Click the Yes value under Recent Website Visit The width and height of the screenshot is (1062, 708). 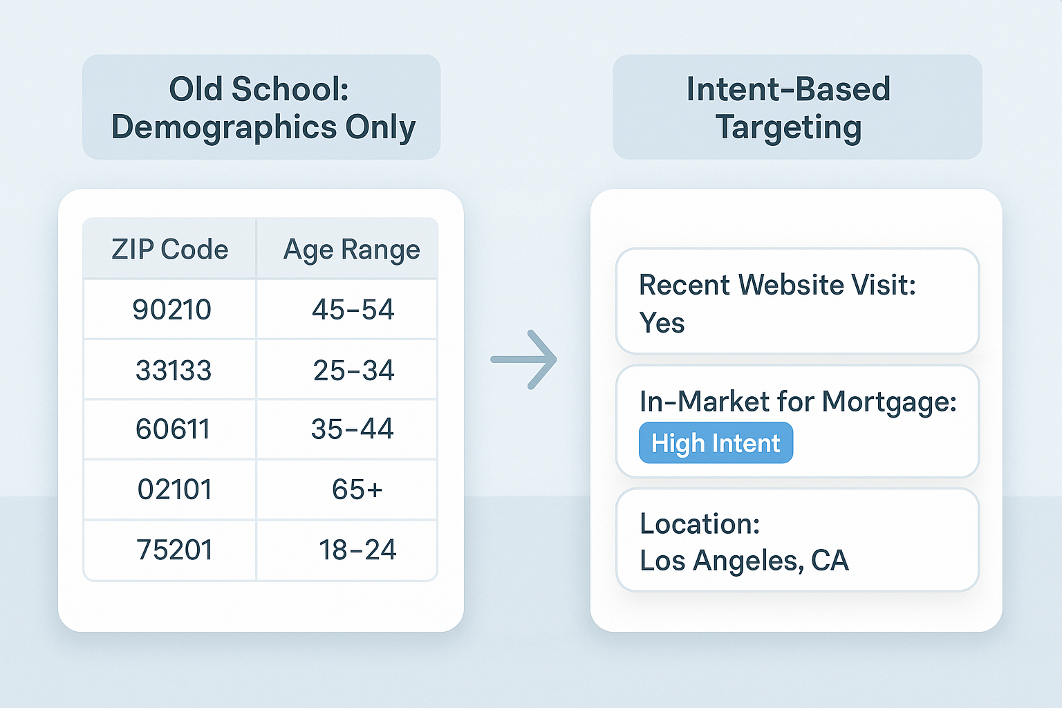(x=662, y=323)
